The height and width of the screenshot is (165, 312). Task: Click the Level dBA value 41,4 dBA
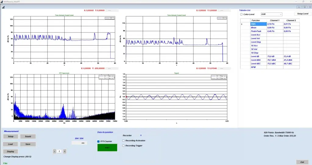[291, 60]
